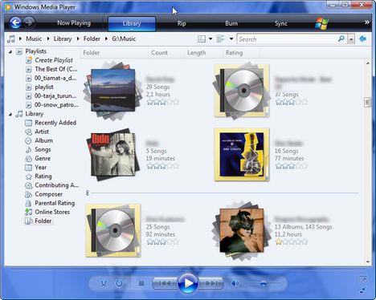Click Create Playlist in the sidebar
Image resolution: width=376 pixels, height=300 pixels.
(x=54, y=60)
